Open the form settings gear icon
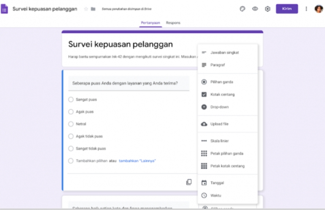Image resolution: width=325 pixels, height=210 pixels. pos(267,9)
